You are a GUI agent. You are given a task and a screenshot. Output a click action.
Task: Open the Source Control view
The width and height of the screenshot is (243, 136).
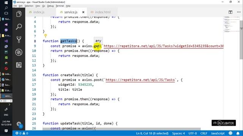(19, 39)
